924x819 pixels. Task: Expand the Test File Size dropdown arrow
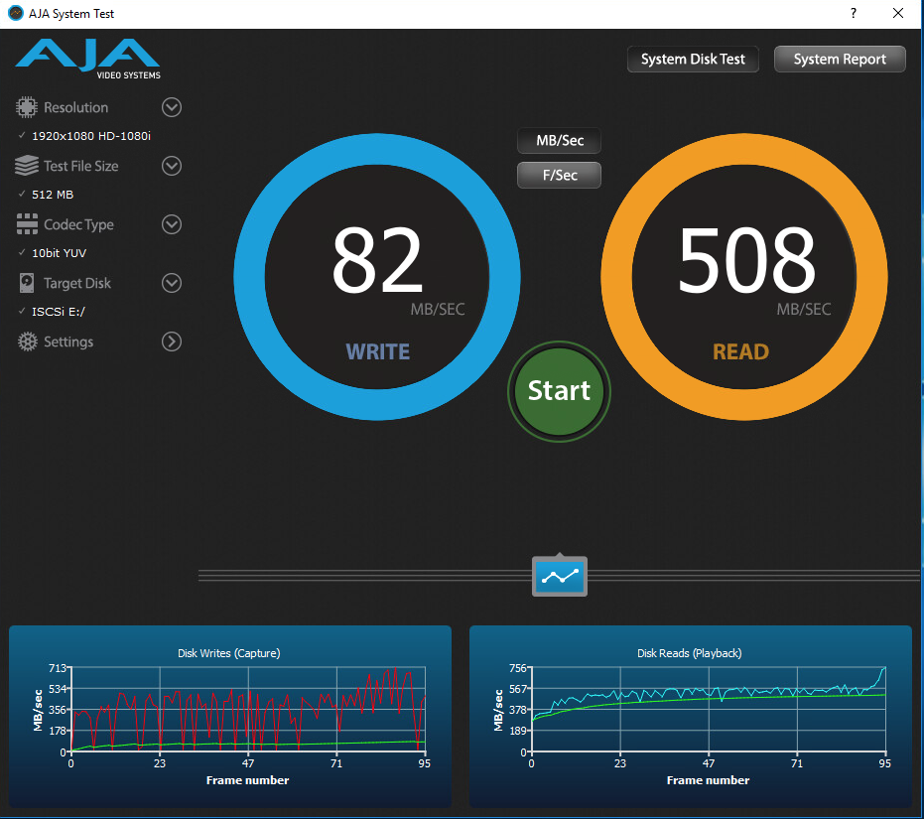[x=172, y=166]
